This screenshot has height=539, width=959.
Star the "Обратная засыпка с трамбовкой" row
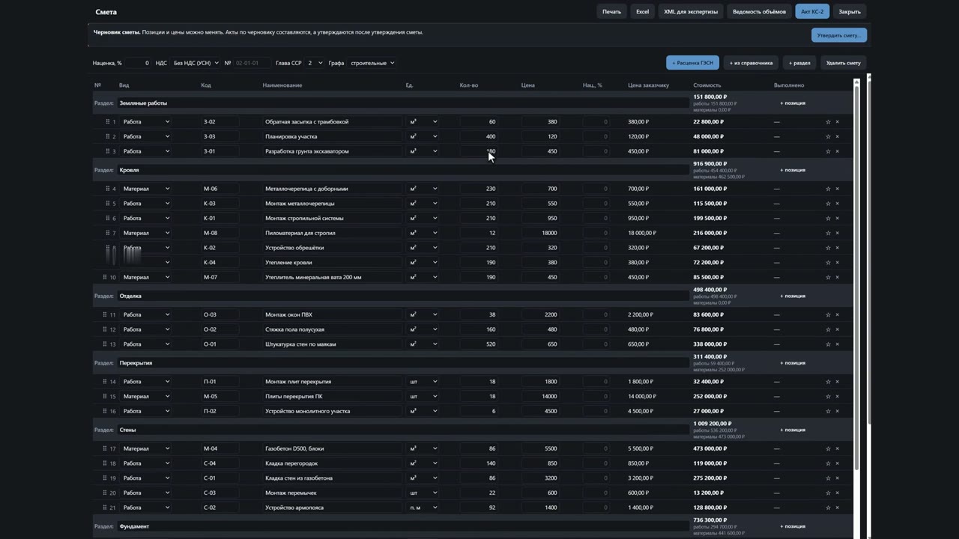tap(828, 121)
